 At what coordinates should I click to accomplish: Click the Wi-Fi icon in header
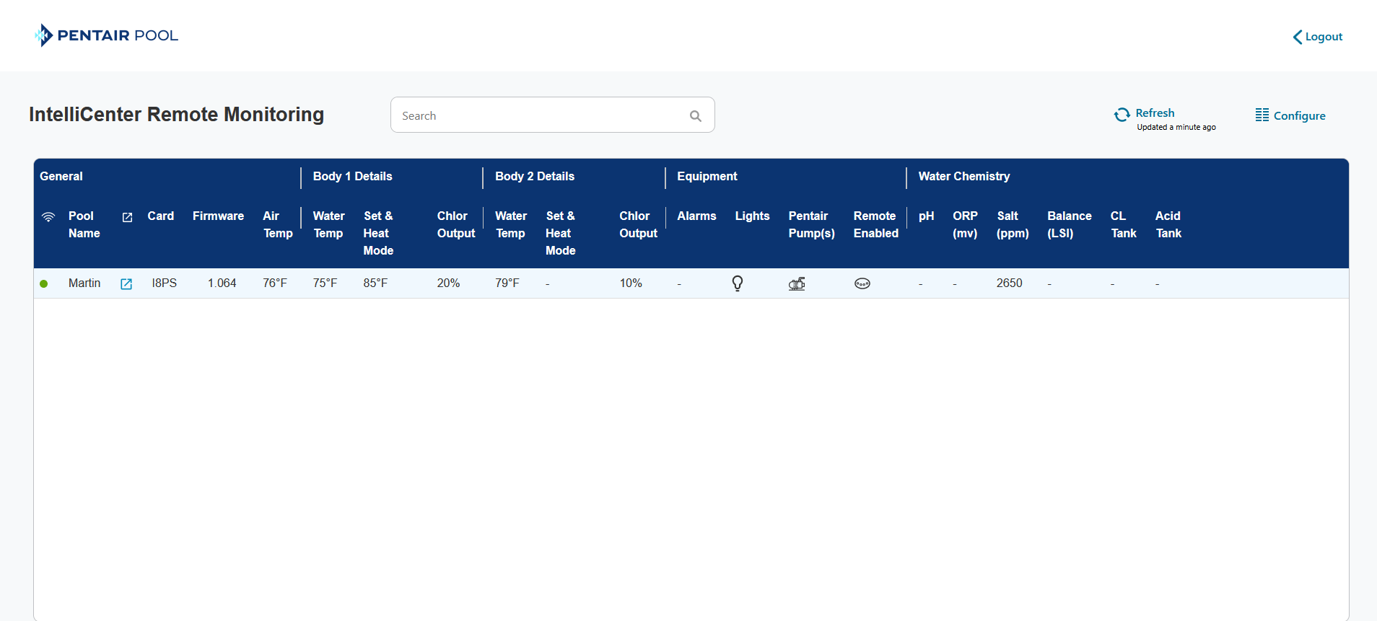(x=48, y=217)
